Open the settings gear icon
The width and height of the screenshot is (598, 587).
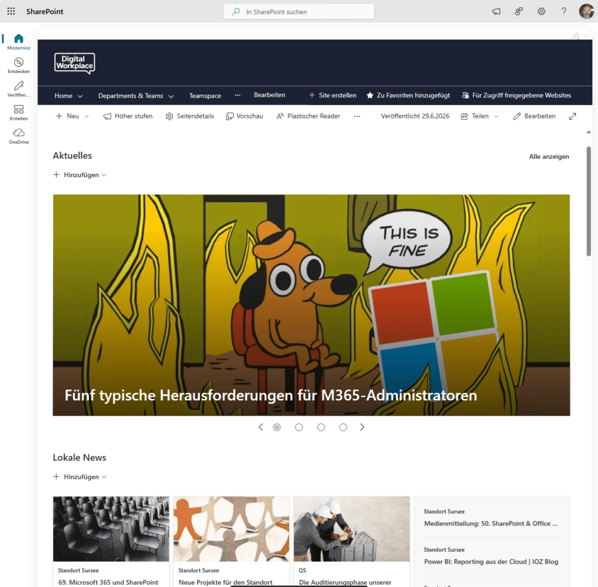[541, 12]
